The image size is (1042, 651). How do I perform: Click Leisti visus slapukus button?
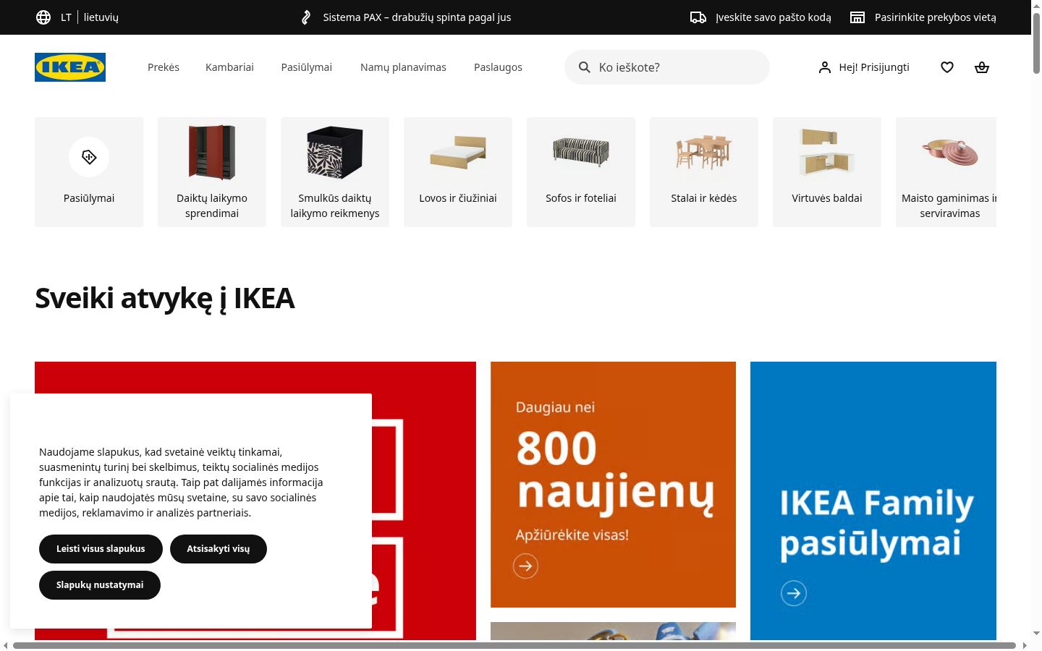click(x=101, y=549)
